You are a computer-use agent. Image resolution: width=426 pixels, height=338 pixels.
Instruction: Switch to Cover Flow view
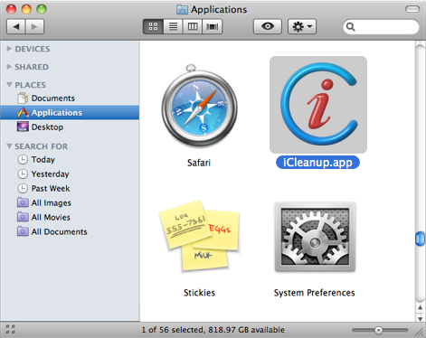pyautogui.click(x=213, y=26)
